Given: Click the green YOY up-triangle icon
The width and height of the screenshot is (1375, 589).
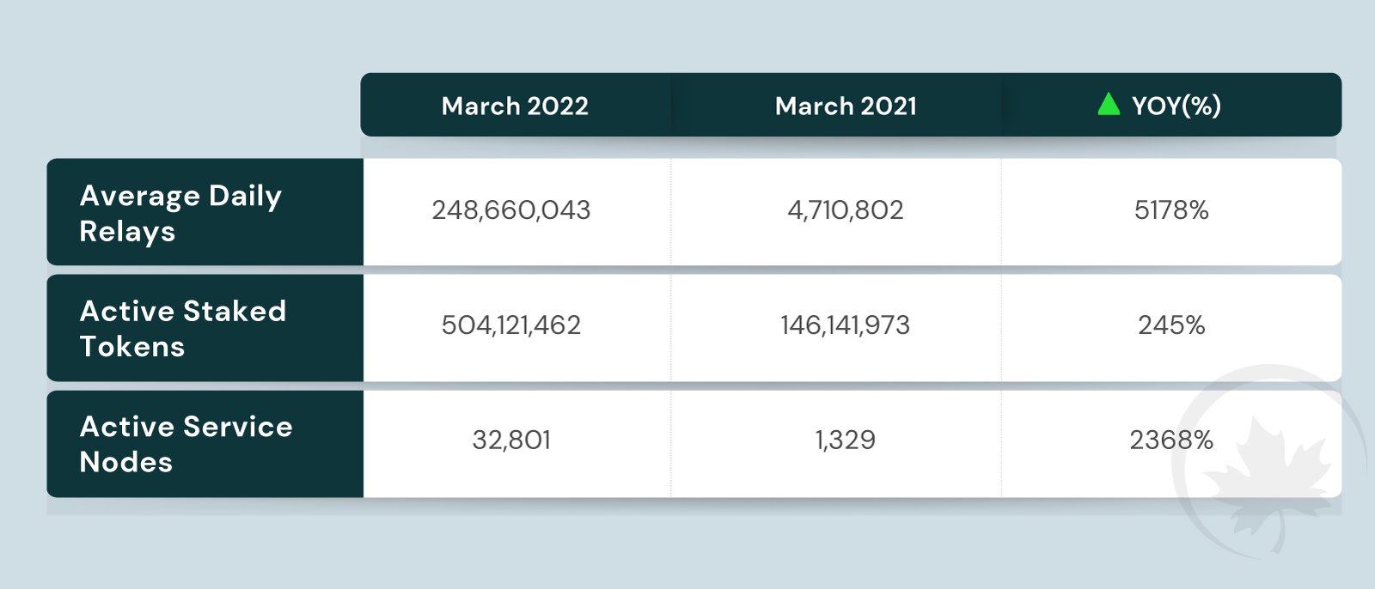Looking at the screenshot, I should (x=1109, y=104).
